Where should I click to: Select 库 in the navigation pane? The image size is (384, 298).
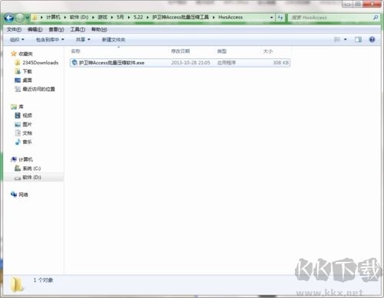point(21,106)
